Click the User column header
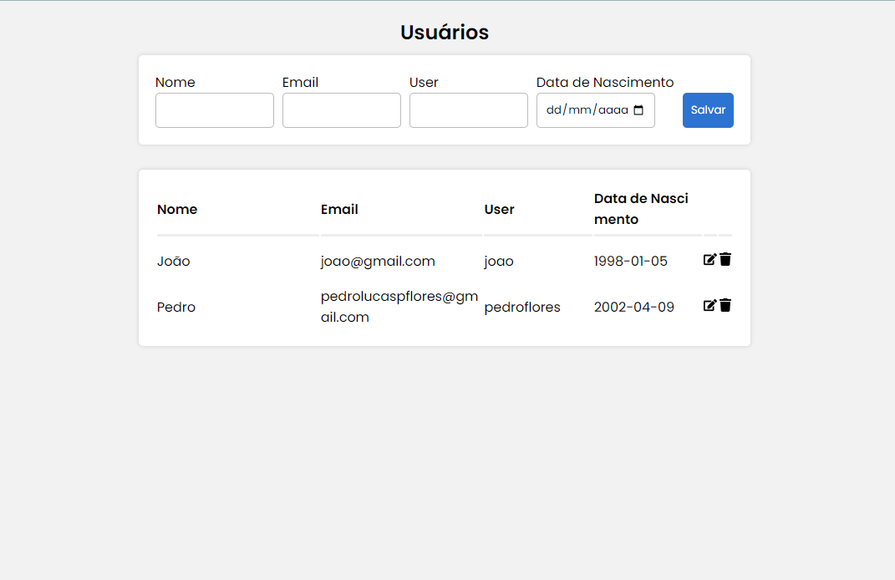 pyautogui.click(x=499, y=209)
